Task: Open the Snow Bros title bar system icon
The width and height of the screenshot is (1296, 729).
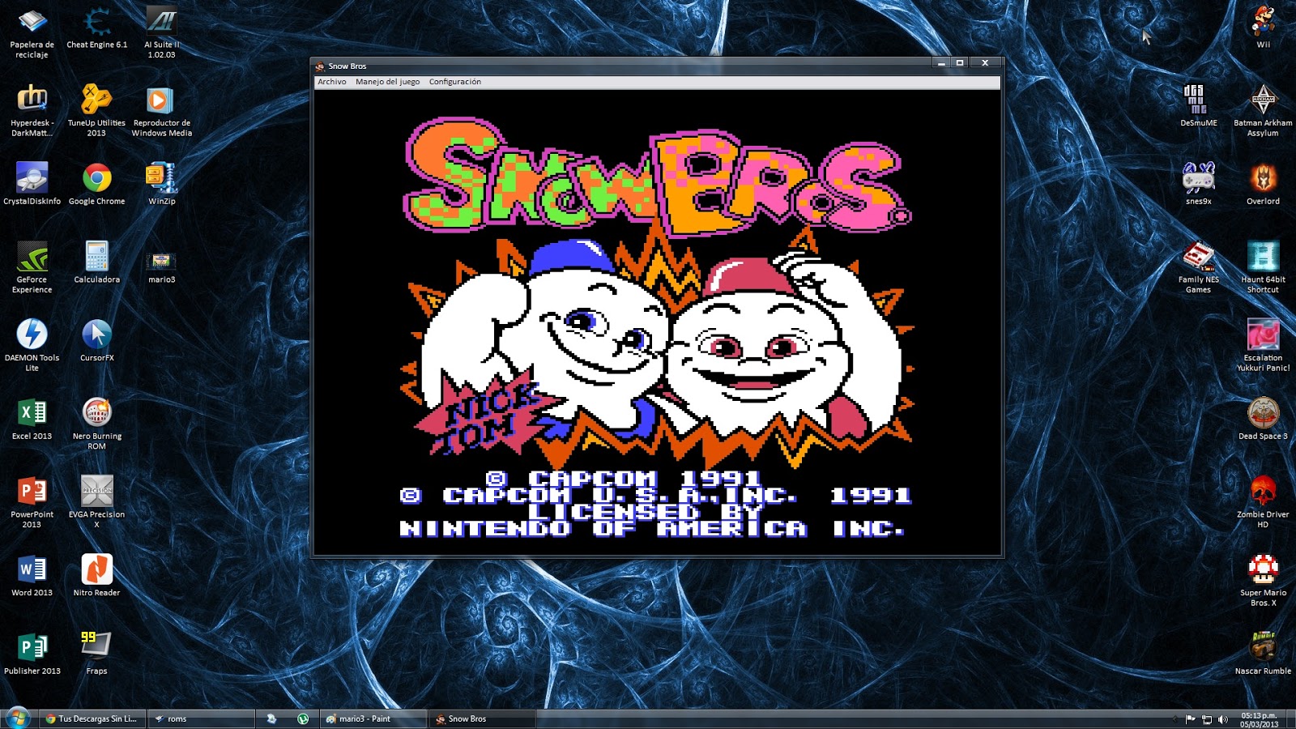Action: coord(320,66)
